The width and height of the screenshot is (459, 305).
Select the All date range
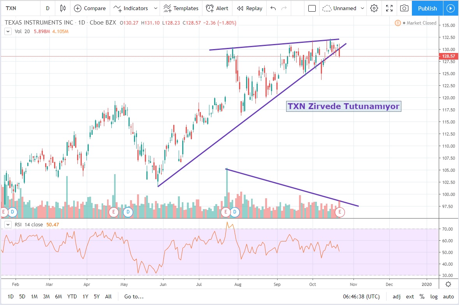pos(108,296)
